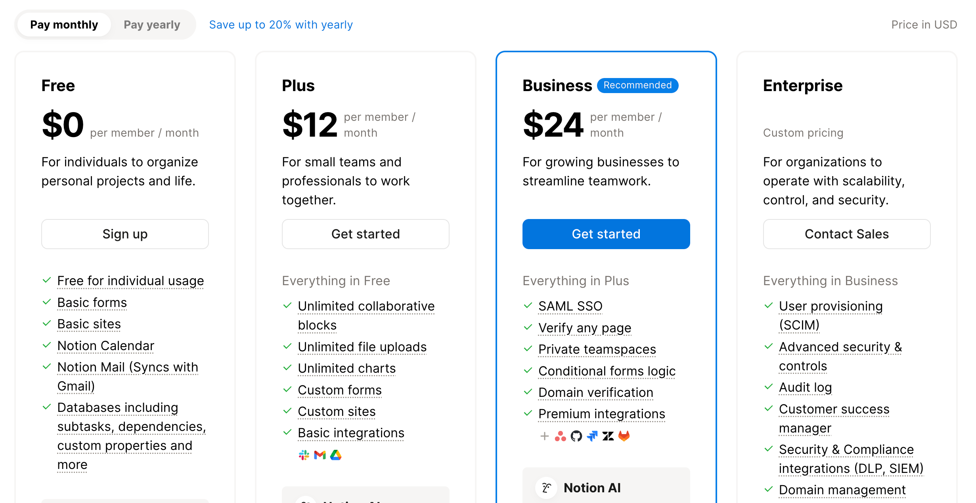This screenshot has height=503, width=976.
Task: Switch billing to Pay yearly
Action: pyautogui.click(x=152, y=25)
